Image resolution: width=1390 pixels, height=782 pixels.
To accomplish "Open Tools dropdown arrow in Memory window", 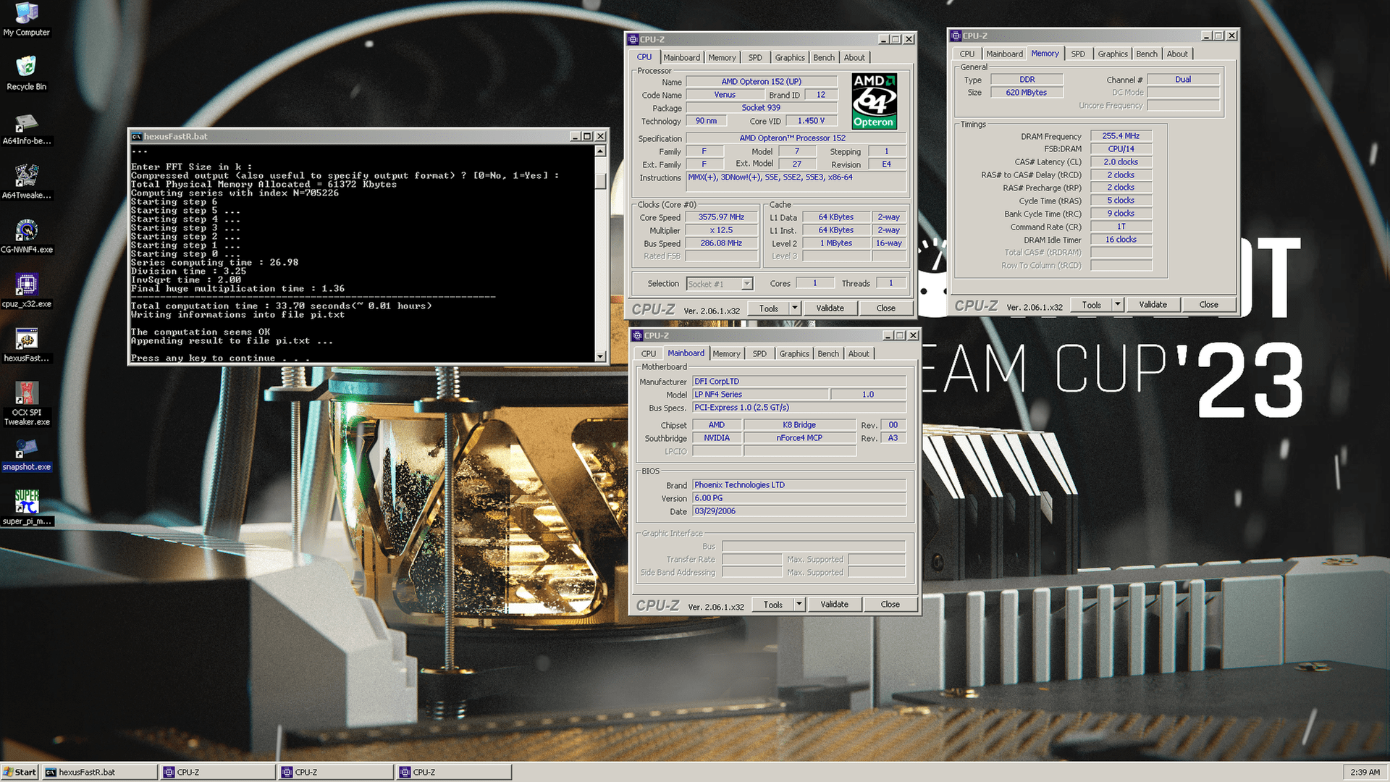I will point(1118,305).
